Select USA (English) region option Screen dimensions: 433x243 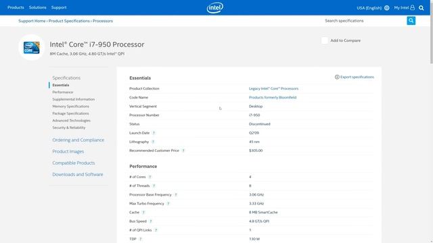[x=369, y=7]
